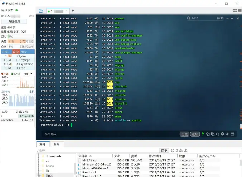Switch to the 文件 tab
242x177 pixels.
coord(43,144)
